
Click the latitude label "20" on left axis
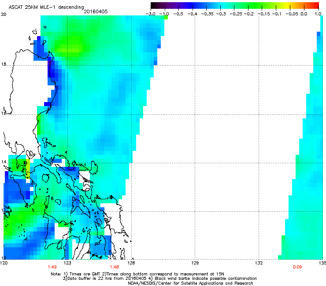pyautogui.click(x=4, y=15)
